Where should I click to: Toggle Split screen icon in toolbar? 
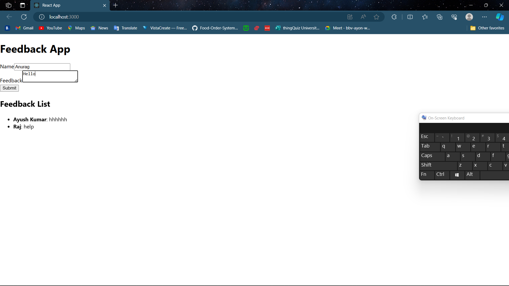click(x=410, y=17)
